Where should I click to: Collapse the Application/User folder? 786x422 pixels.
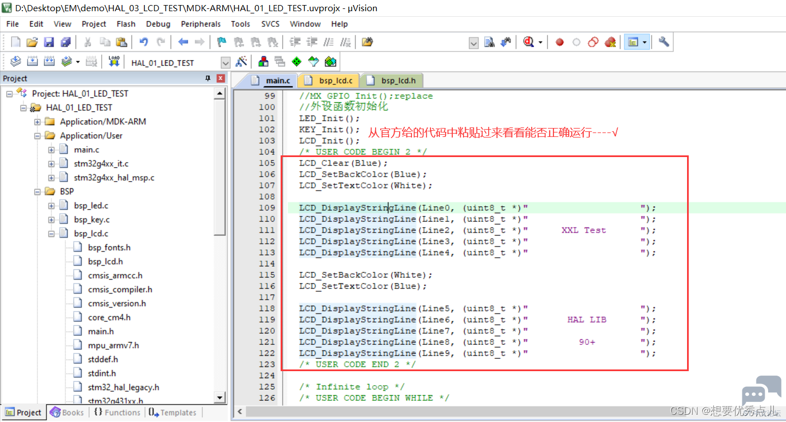[x=37, y=136]
